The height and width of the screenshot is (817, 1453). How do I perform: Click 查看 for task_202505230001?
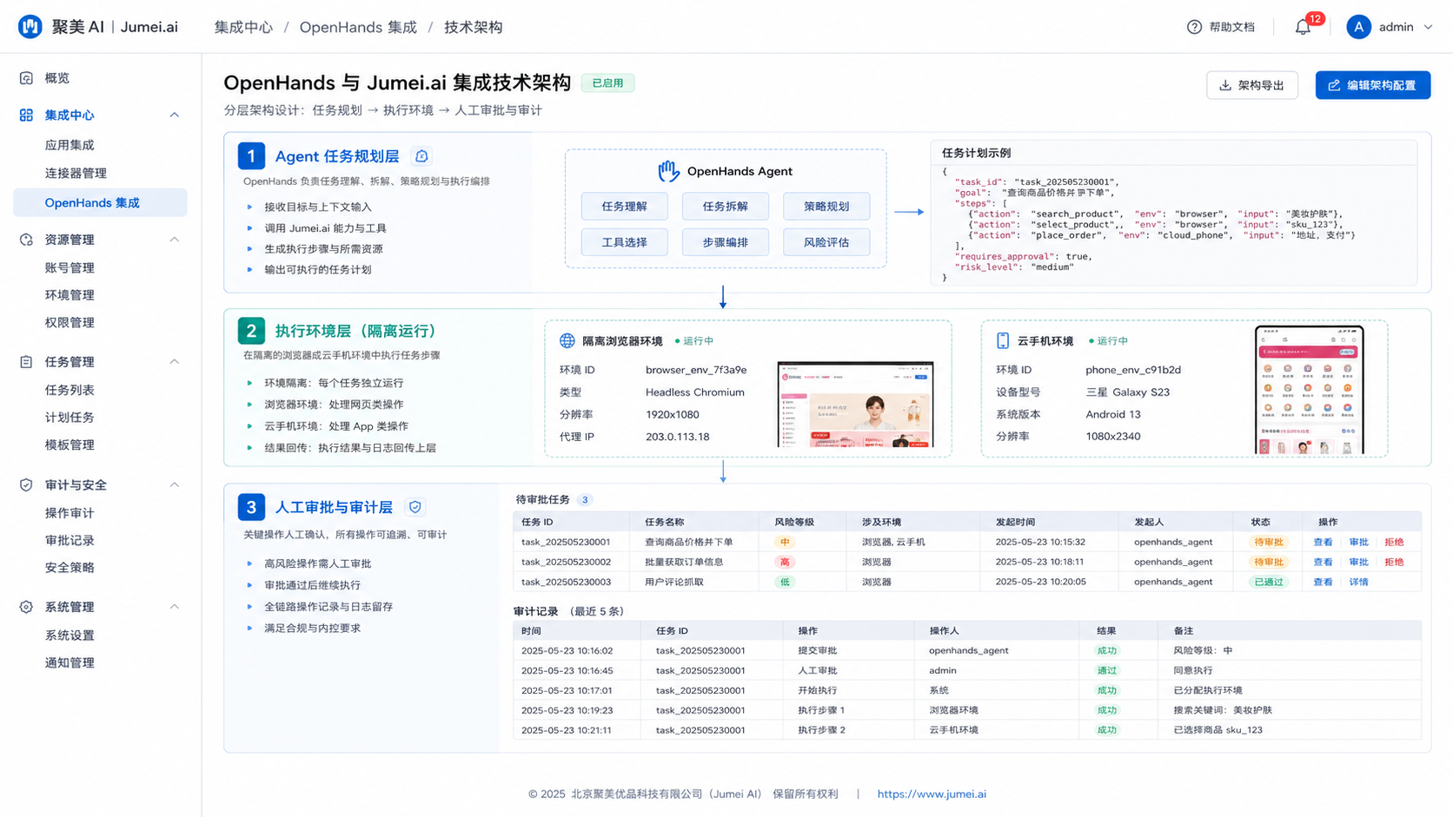click(1323, 542)
